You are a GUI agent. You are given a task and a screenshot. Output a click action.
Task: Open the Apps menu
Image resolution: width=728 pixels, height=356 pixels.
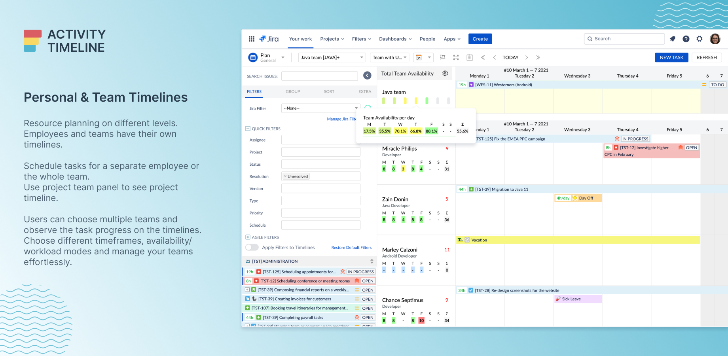452,39
